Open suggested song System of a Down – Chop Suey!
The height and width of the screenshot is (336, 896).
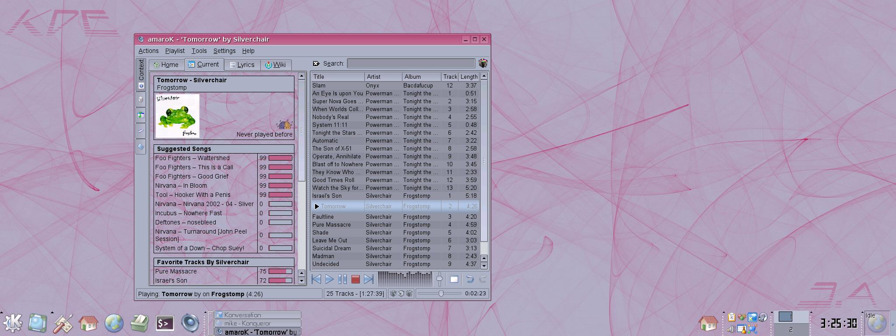pyautogui.click(x=199, y=248)
